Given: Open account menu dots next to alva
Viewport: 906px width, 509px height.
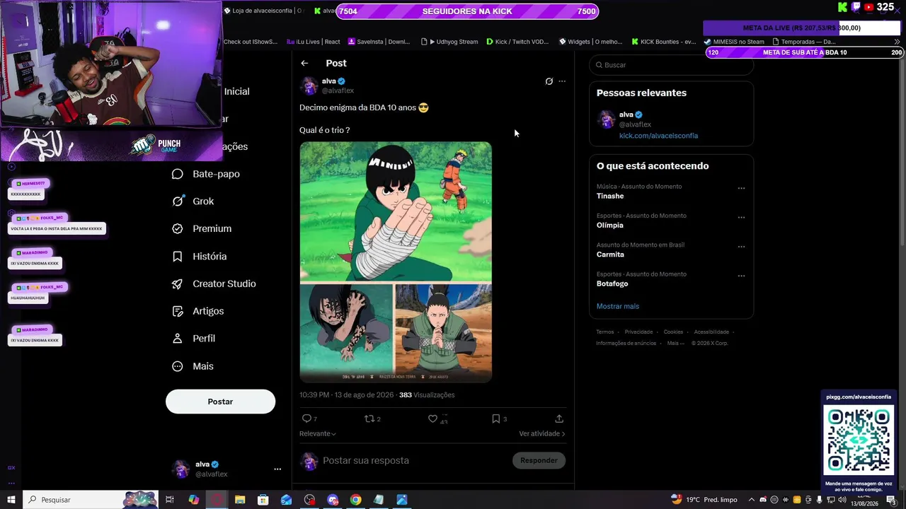Looking at the screenshot, I should (x=277, y=469).
